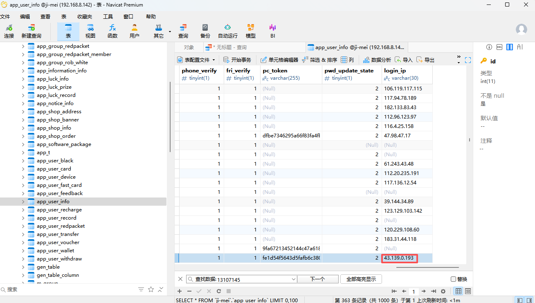Click the AI assistant panel icon
Viewport: 535px width, 303px height.
[x=520, y=47]
